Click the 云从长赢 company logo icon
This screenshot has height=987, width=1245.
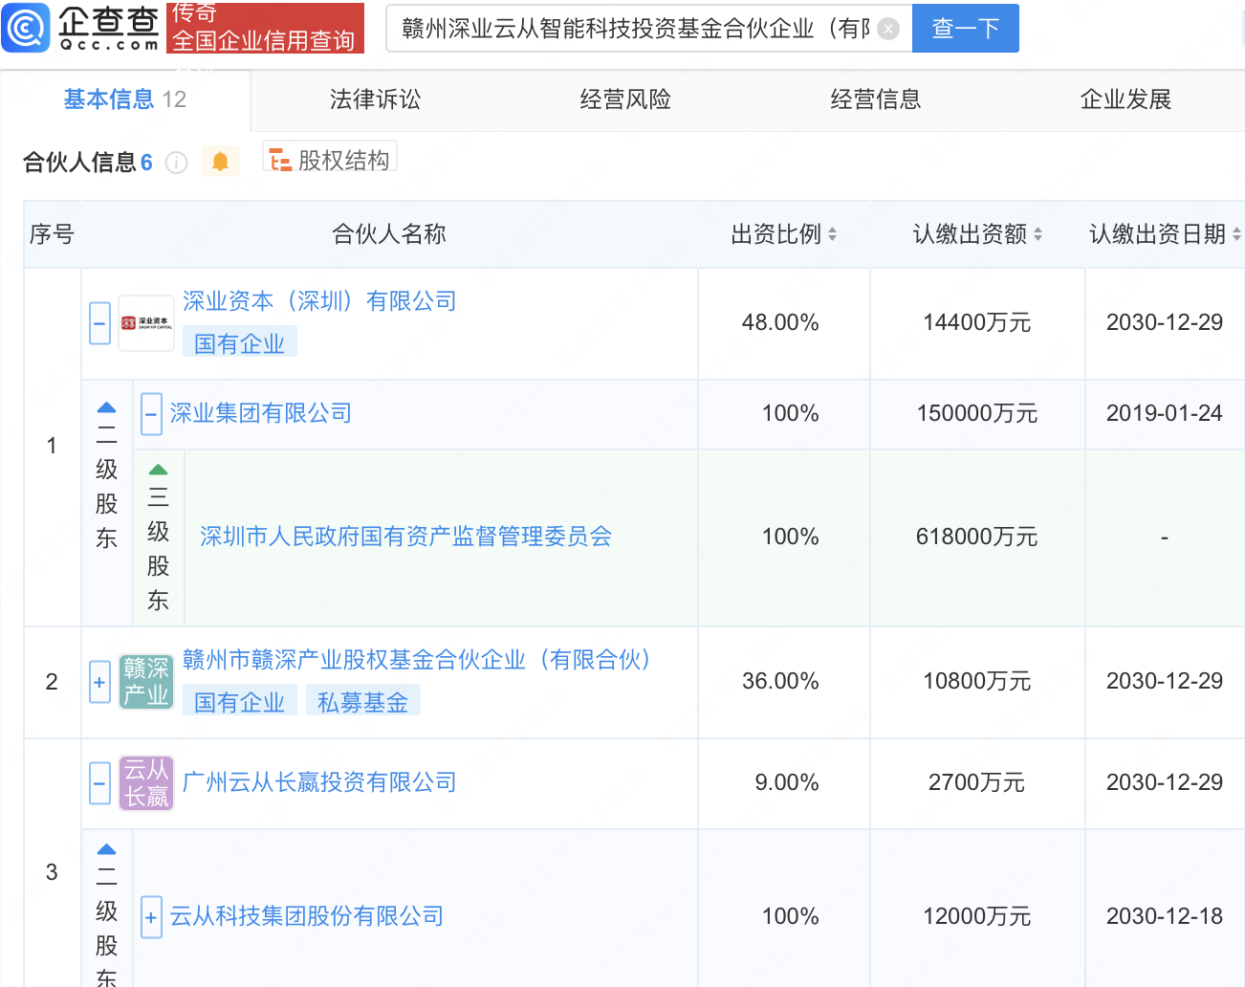coord(146,783)
